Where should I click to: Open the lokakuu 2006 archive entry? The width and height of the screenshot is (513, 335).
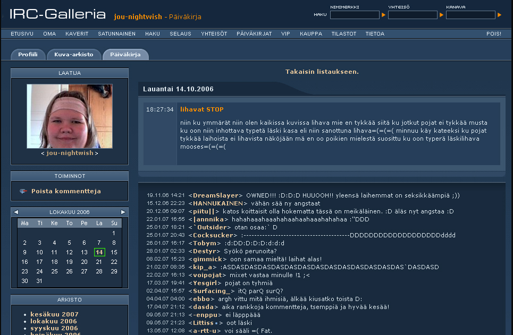53,321
